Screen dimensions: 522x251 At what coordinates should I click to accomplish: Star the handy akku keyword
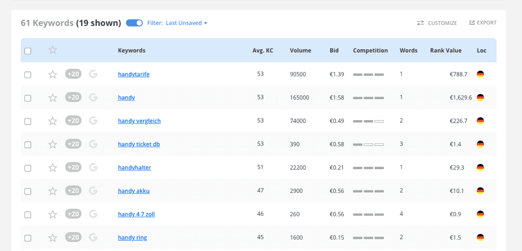(x=53, y=191)
